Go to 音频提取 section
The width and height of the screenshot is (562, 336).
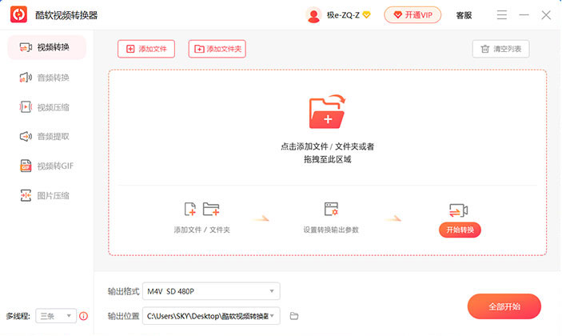pos(46,136)
